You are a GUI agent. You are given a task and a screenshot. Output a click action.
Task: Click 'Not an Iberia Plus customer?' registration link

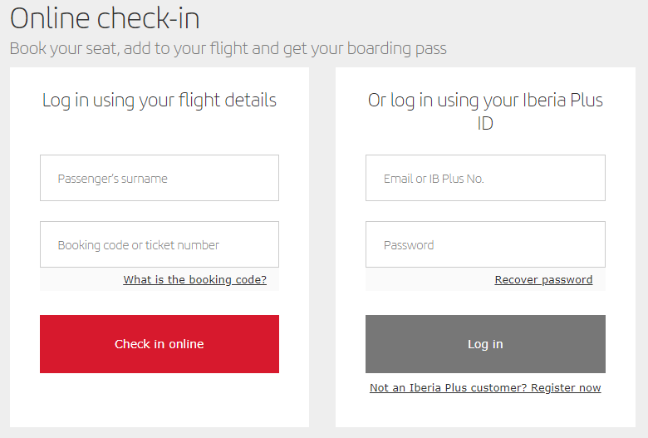pyautogui.click(x=485, y=388)
